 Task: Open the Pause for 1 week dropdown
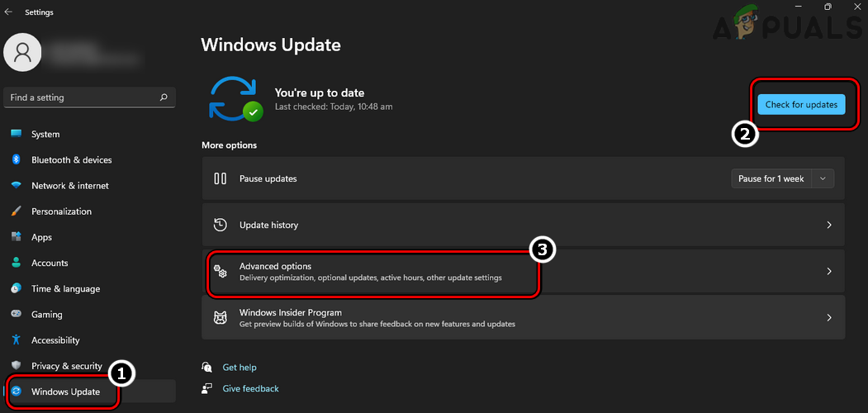(781, 178)
